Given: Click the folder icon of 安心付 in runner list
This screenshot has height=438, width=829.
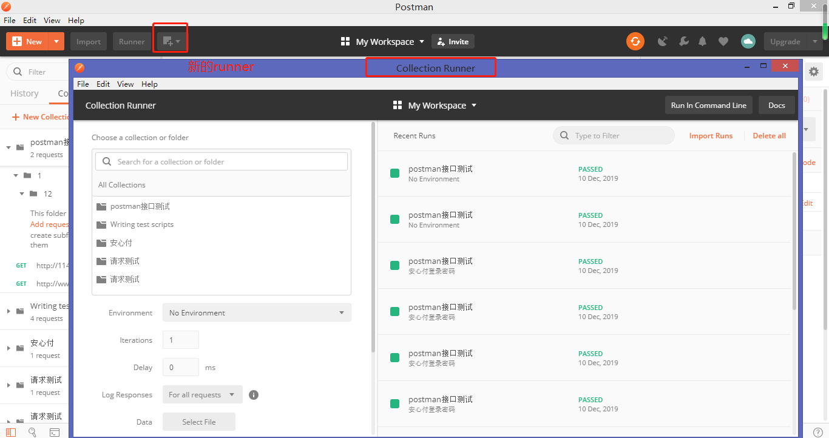Looking at the screenshot, I should tap(101, 243).
